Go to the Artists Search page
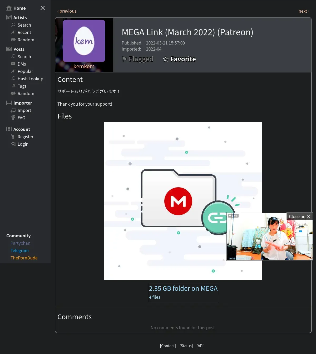This screenshot has height=354, width=316. tap(24, 25)
